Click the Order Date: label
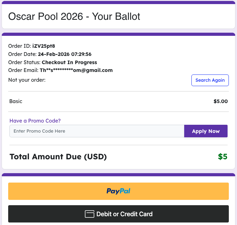This screenshot has height=225, width=237. (22, 54)
